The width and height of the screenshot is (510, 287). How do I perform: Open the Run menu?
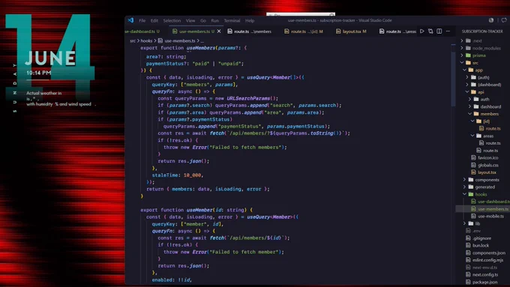214,20
